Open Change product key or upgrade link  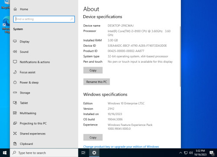point(121,147)
